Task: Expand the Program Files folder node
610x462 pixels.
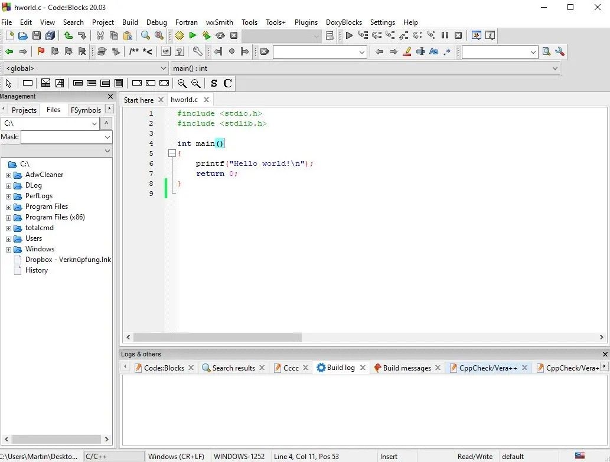Action: pos(9,207)
